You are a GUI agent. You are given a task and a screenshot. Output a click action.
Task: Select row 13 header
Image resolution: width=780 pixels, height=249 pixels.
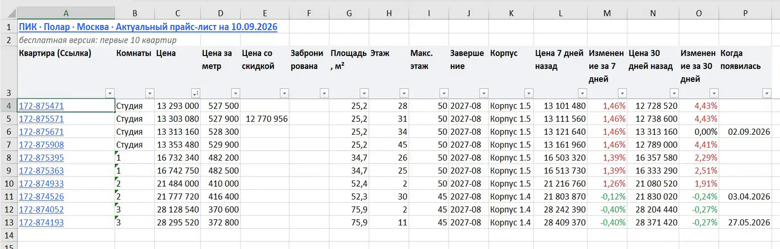tap(8, 222)
